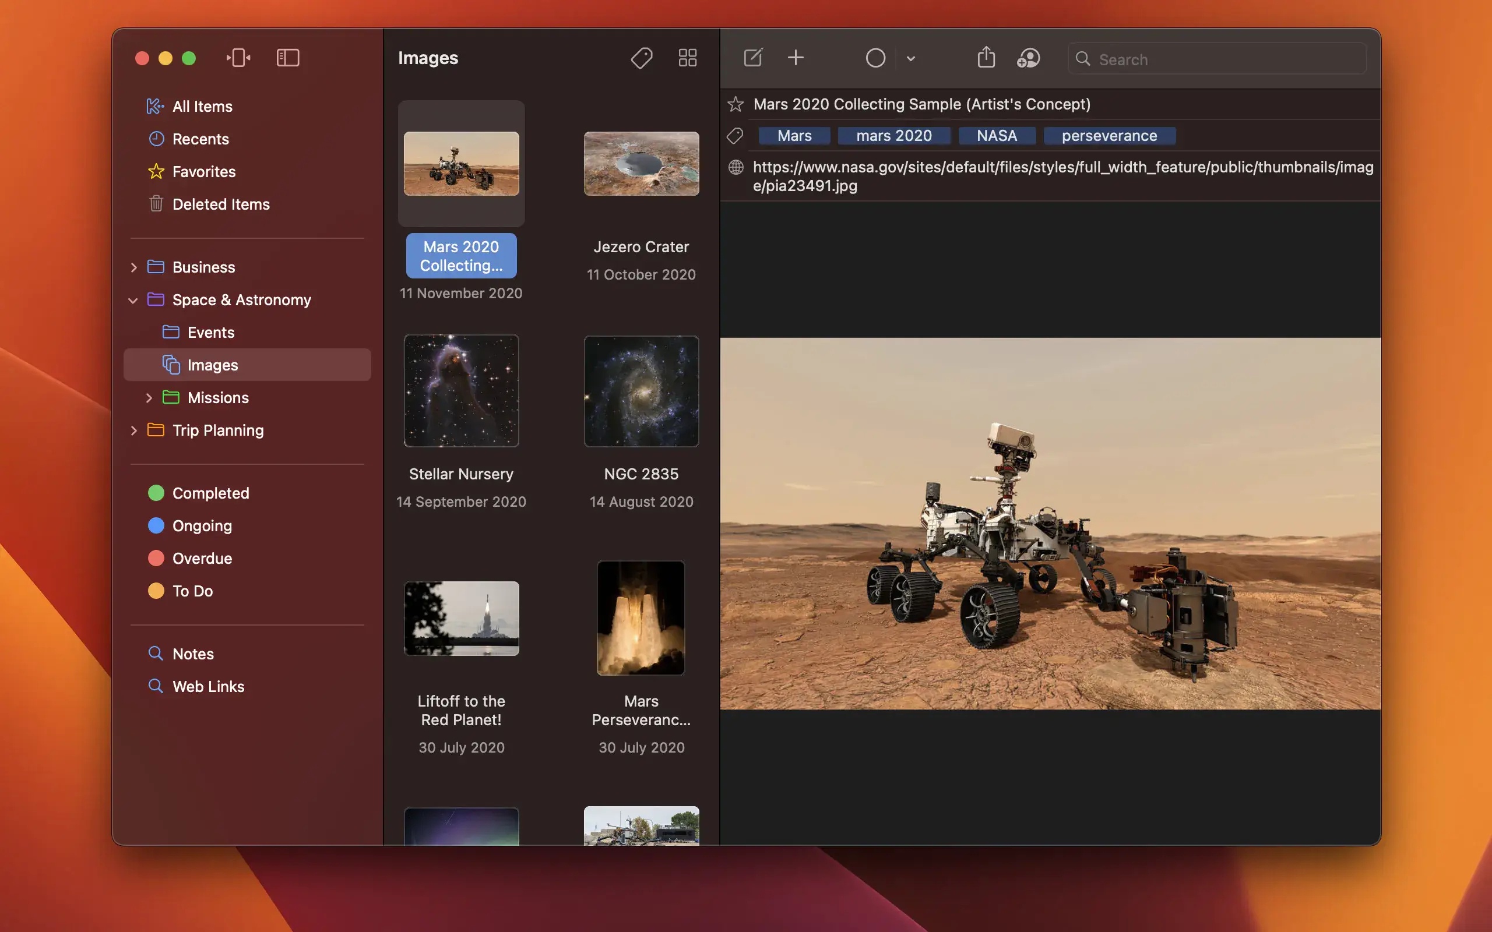Click the tag filter icon above list

pyautogui.click(x=641, y=58)
